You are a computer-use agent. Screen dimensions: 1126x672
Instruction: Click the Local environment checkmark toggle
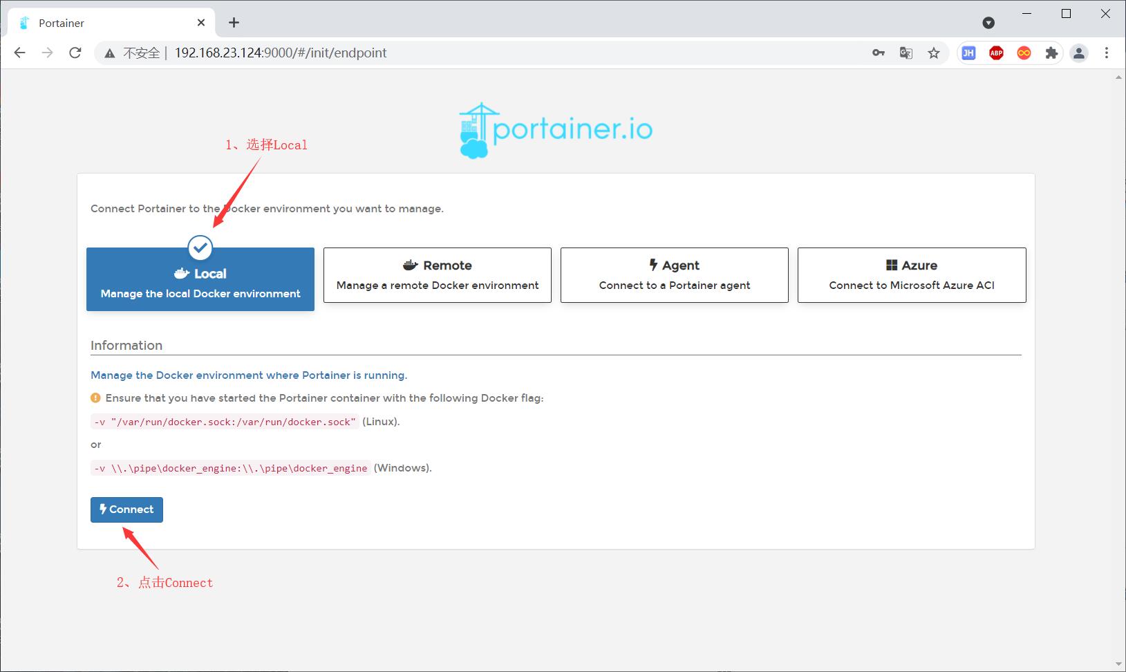200,249
